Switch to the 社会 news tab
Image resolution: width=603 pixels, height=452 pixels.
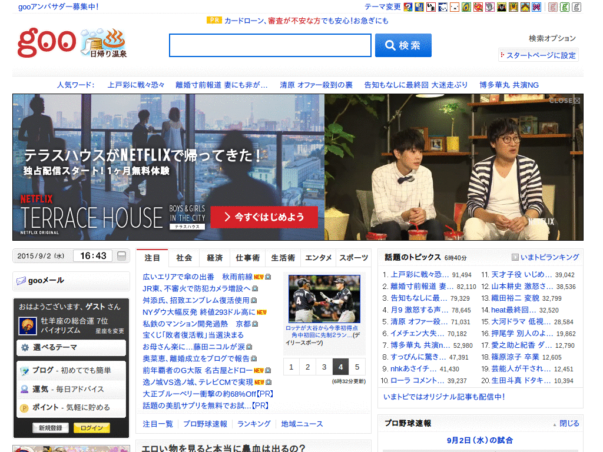(x=184, y=258)
